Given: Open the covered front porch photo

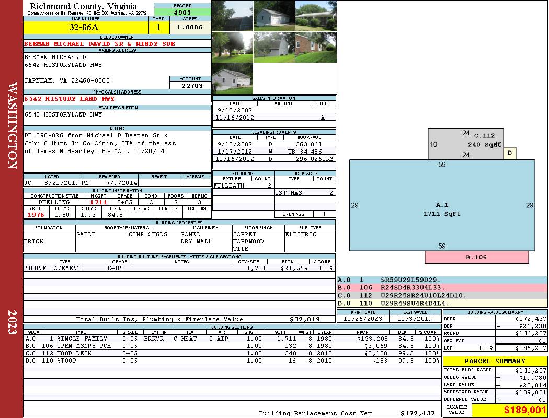Looking at the screenshot, I should click(316, 16).
